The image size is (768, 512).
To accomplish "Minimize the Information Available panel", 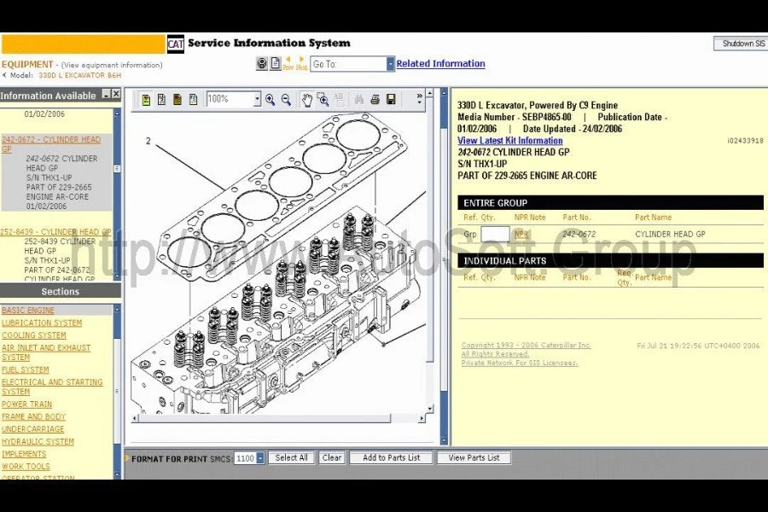I will tap(106, 95).
